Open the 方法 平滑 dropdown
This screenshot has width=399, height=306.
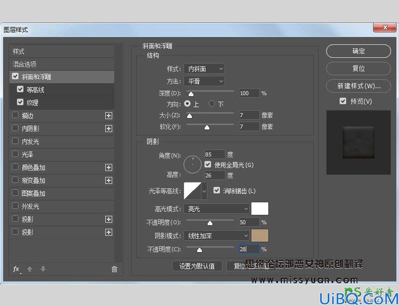[x=204, y=81]
